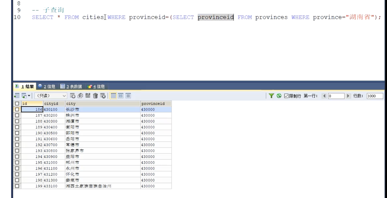Click the insert new row icon
This screenshot has height=198, width=387.
pos(73,96)
